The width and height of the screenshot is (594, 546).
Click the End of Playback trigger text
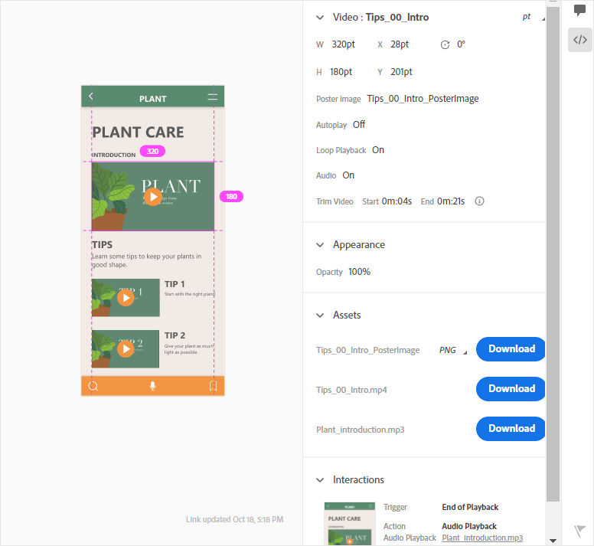point(470,508)
